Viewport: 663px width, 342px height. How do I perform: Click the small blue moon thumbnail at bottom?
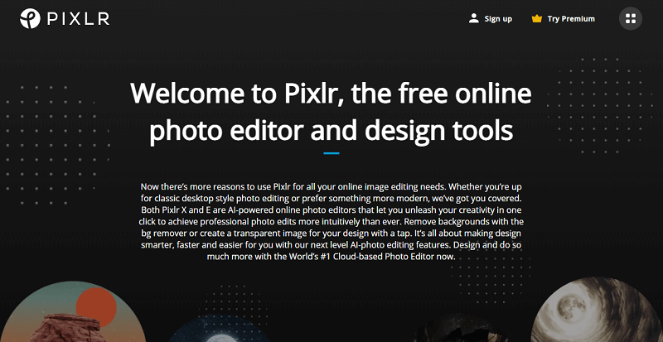coord(220,330)
